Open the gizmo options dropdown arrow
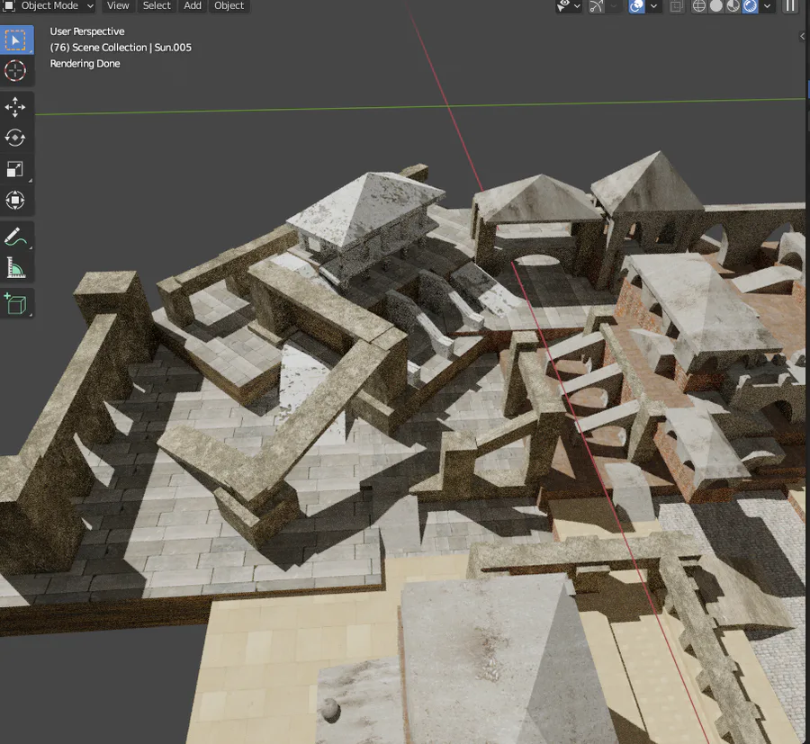 613,6
